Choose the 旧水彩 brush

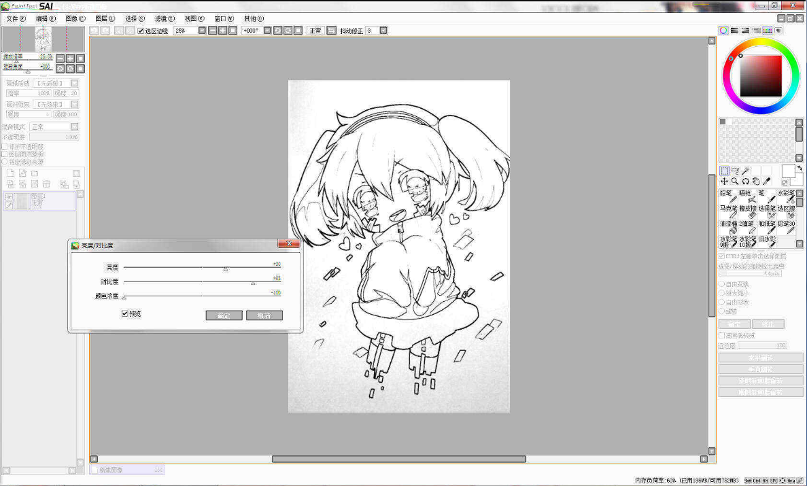click(x=767, y=242)
